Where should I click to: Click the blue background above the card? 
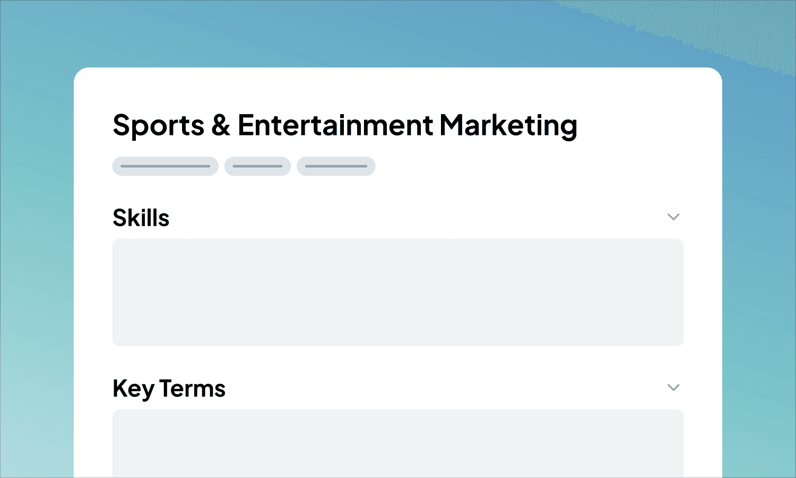398,32
